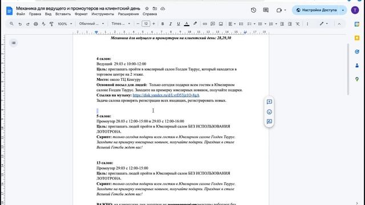Show document outline panel
Image resolution: width=365 pixels, height=205 pixels.
(14, 43)
